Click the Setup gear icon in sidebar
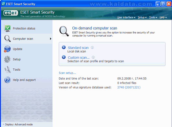Image resolution: width=172 pixels, height=127 pixels. (7, 59)
